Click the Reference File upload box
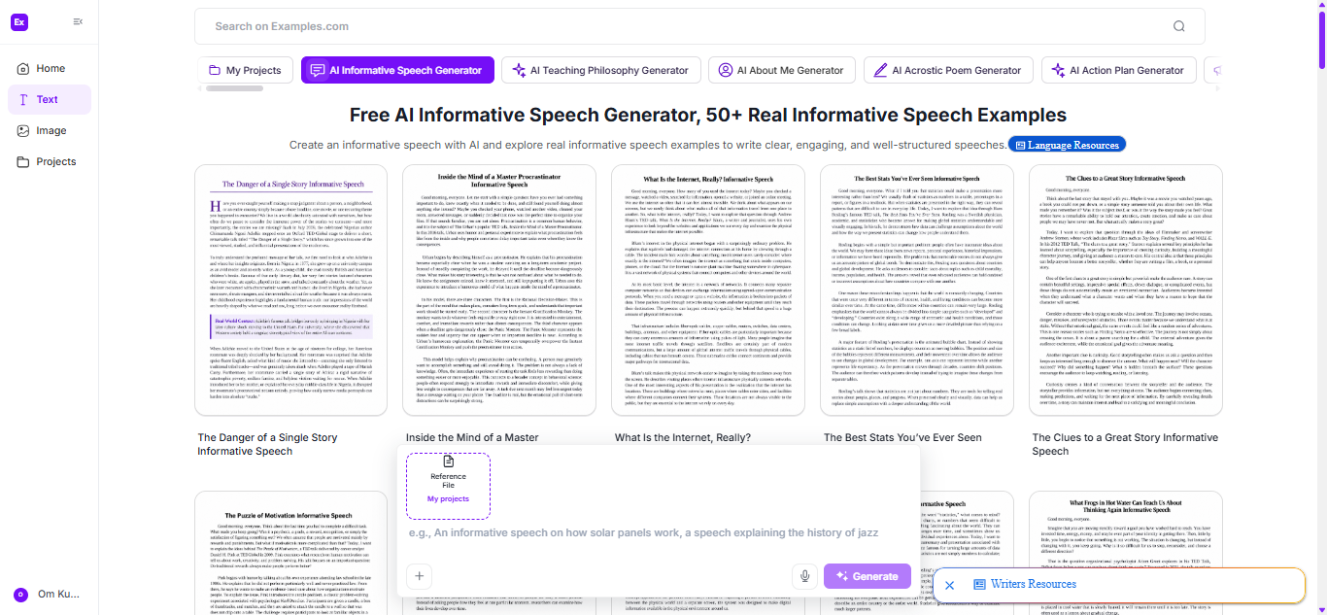The width and height of the screenshot is (1327, 615). pyautogui.click(x=448, y=485)
